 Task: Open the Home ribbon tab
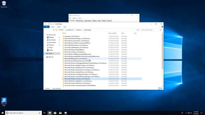click(x=53, y=27)
